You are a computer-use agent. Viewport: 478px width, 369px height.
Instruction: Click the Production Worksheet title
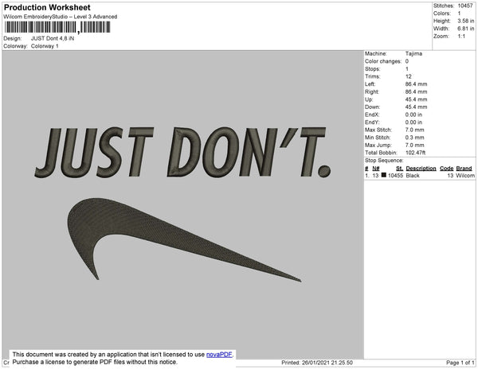[x=48, y=6]
